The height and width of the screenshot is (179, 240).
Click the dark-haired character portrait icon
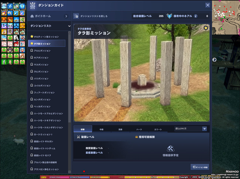pos(10,50)
